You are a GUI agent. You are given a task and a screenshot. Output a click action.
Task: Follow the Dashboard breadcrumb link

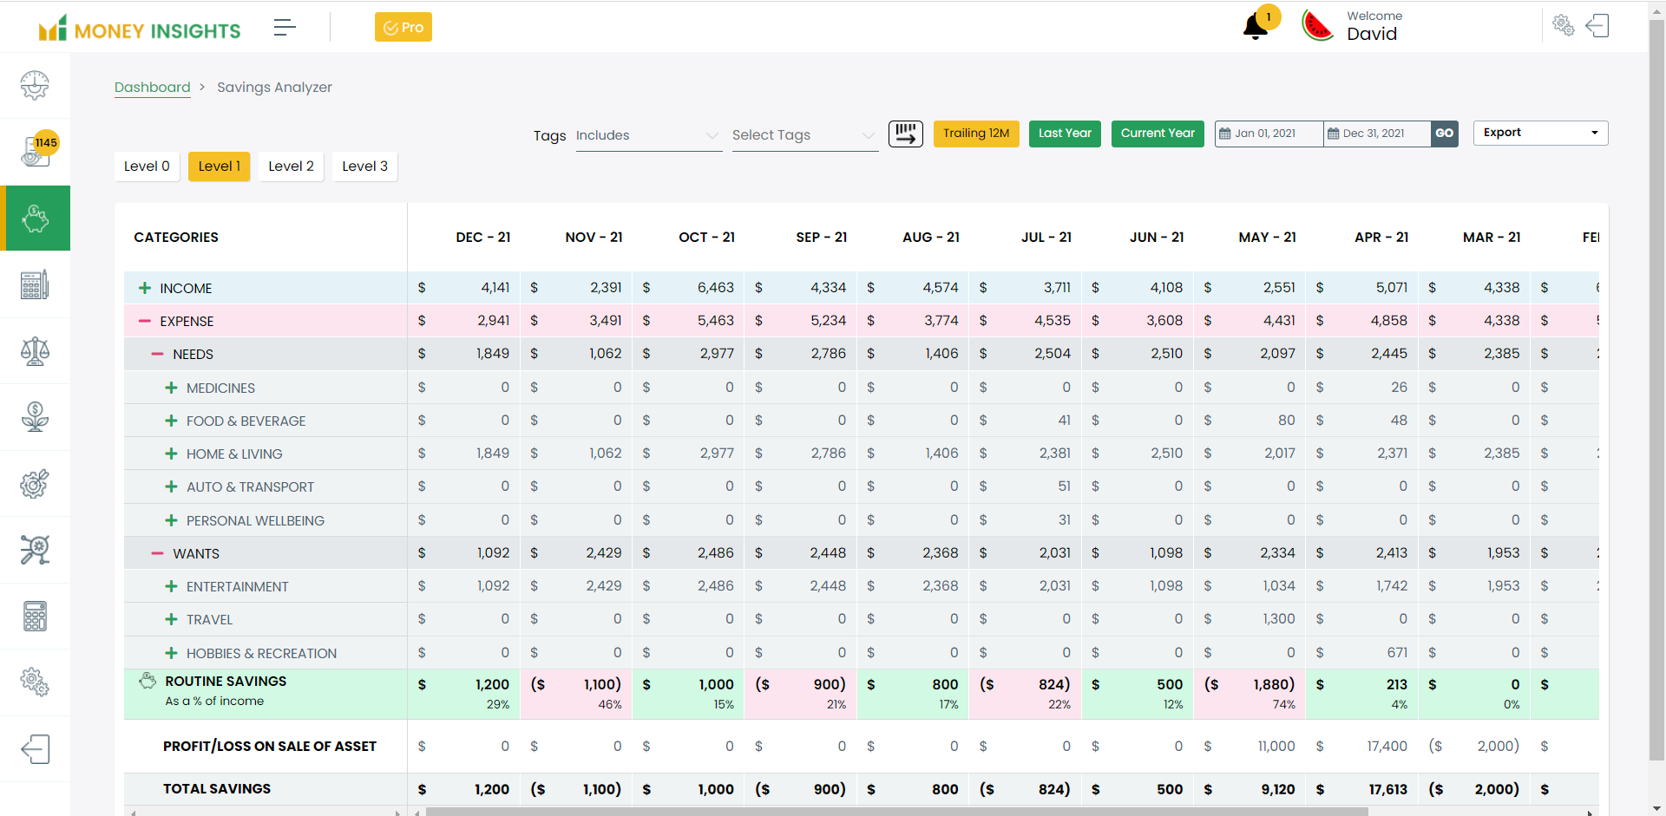click(x=152, y=88)
